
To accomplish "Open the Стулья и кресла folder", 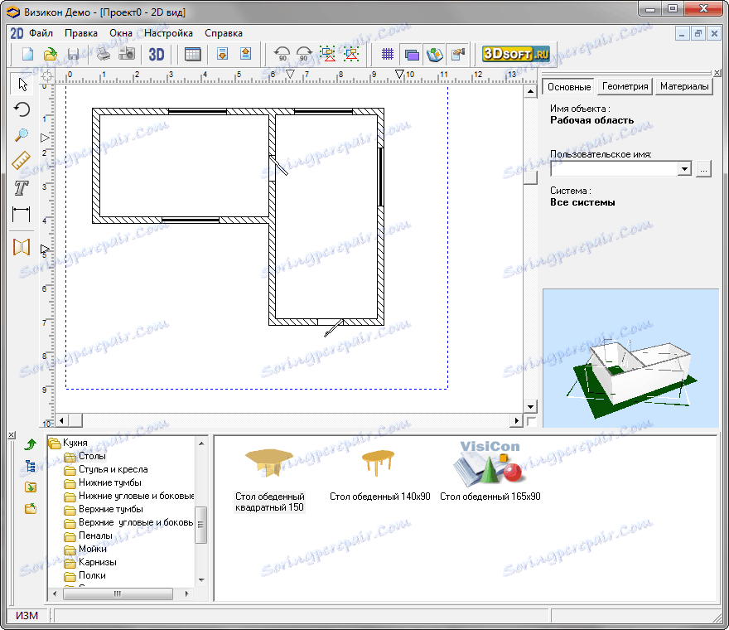I will [x=113, y=469].
